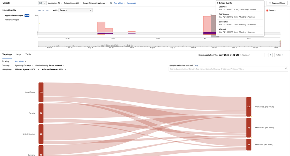Switch node matching to 'any'
The height and width of the screenshot is (156, 290).
(x=196, y=65)
